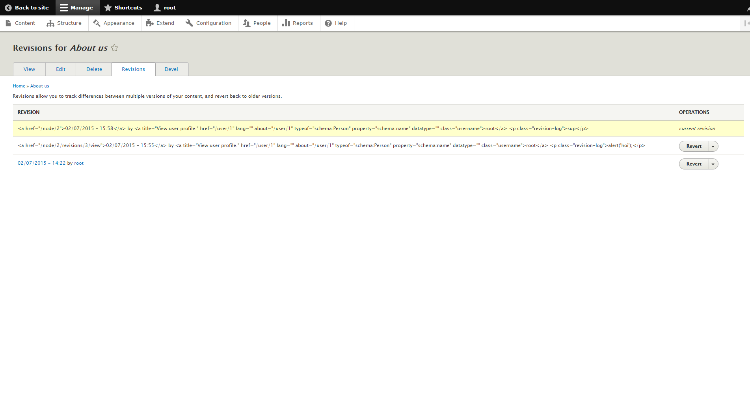Expand the Revert dropdown for the 14:22 revision
Viewport: 750px width, 400px height.
click(713, 164)
